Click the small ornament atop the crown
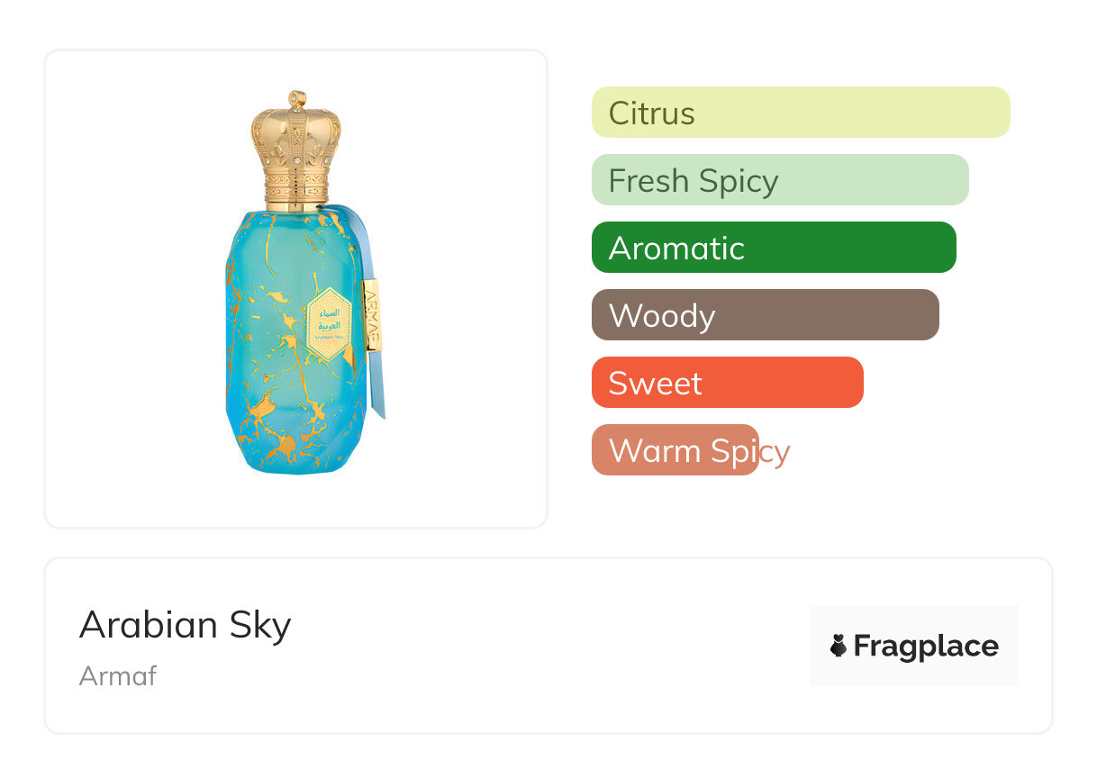The width and height of the screenshot is (1097, 778). 297,98
